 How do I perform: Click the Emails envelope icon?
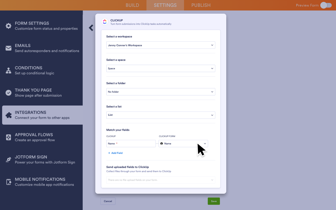(9, 48)
